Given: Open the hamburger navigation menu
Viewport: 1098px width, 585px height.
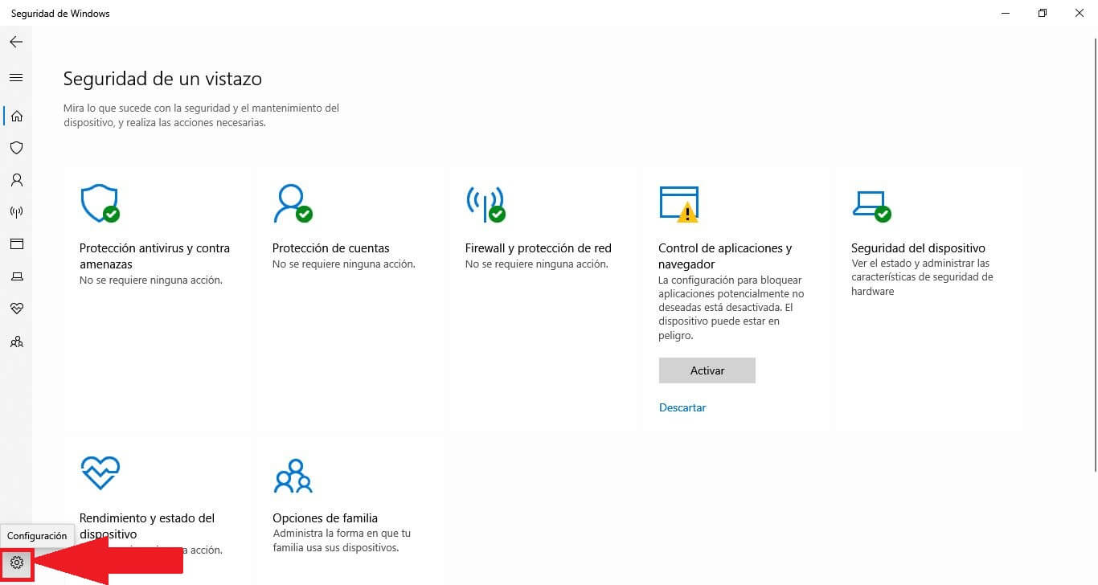Looking at the screenshot, I should (16, 78).
